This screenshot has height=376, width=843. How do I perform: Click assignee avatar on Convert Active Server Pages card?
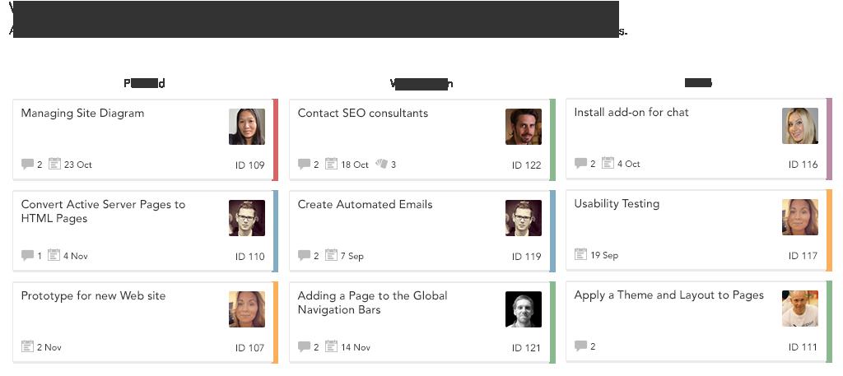(x=247, y=218)
